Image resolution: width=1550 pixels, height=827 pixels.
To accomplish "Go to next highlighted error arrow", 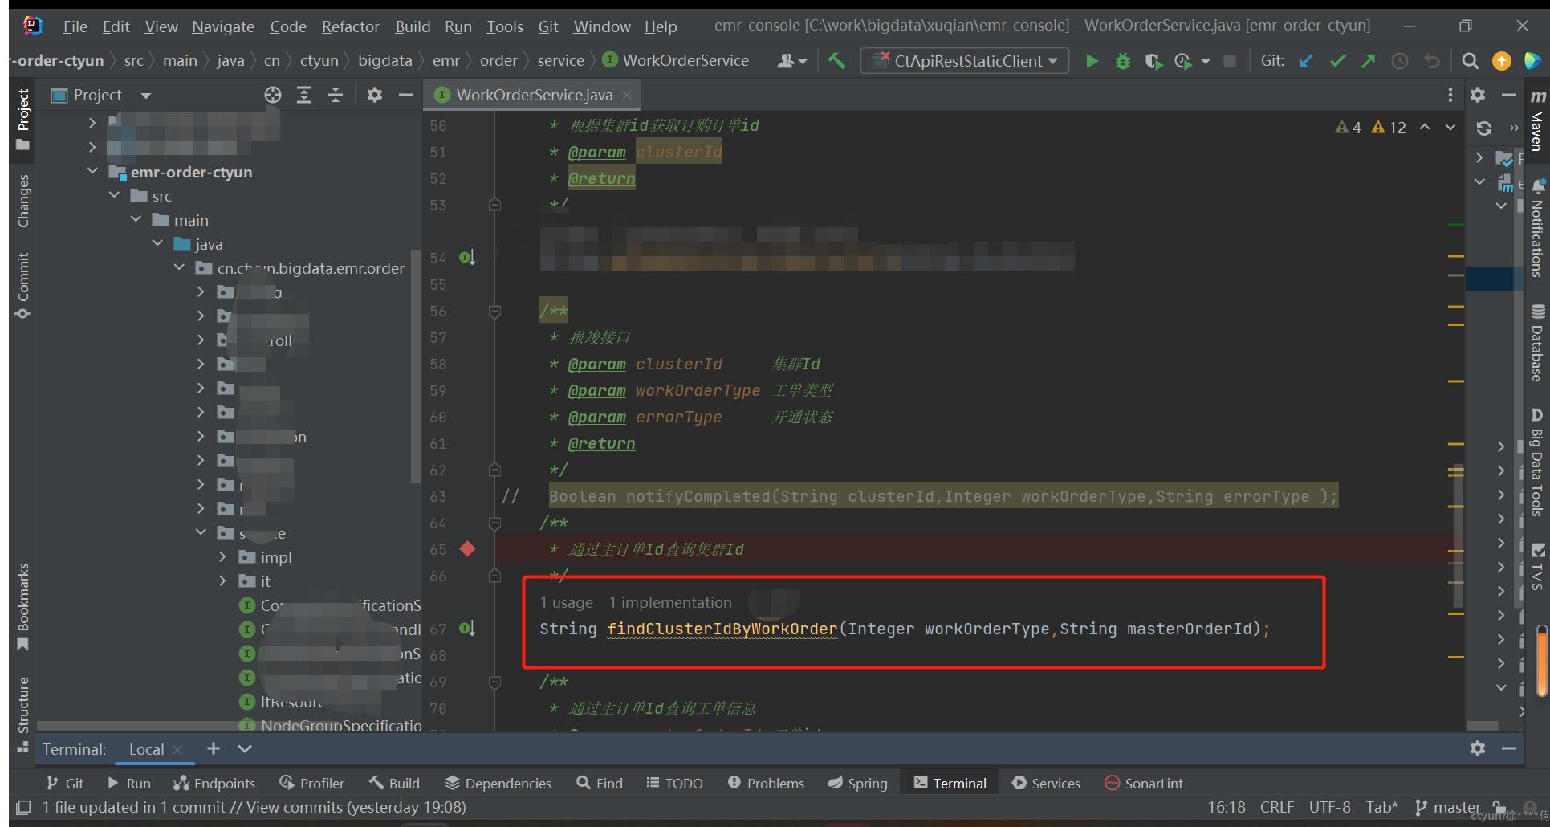I will tap(1450, 127).
